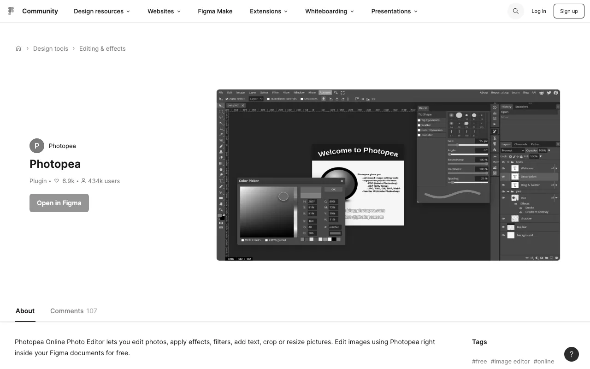Expand the Websites dropdown

coord(164,11)
